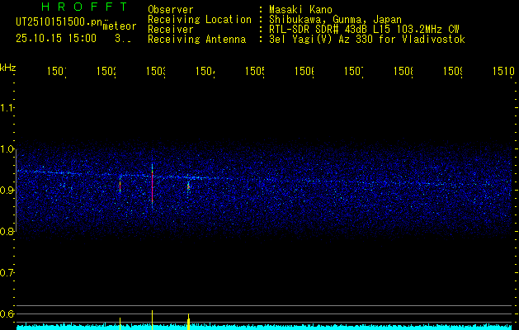Click the thick yellow spike in power strip
The image size is (519, 330).
(189, 320)
